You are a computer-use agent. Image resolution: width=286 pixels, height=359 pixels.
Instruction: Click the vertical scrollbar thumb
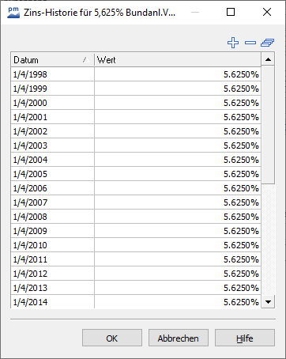268,125
